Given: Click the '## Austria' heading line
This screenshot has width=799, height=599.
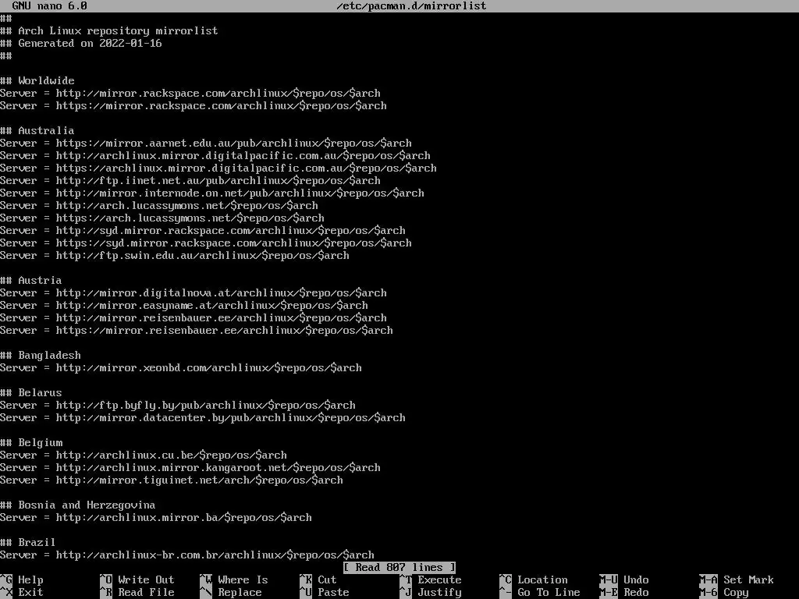Looking at the screenshot, I should [x=30, y=280].
